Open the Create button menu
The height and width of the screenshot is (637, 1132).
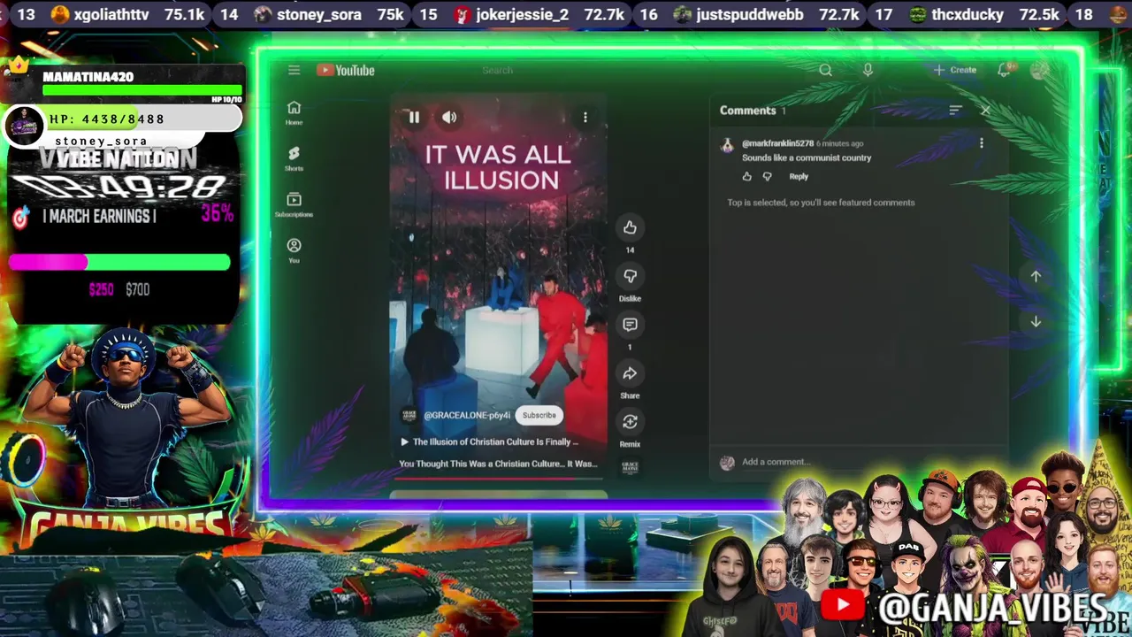coord(955,70)
